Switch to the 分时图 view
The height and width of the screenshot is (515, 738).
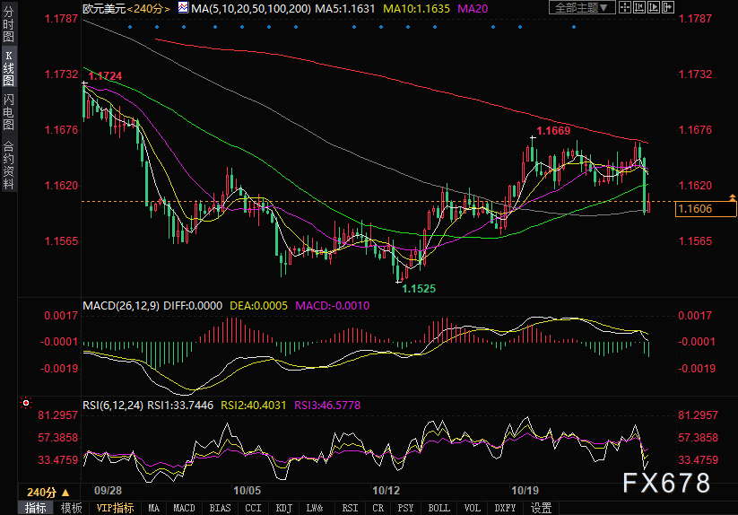pos(8,24)
